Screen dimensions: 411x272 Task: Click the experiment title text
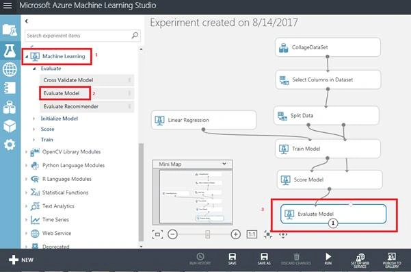point(224,23)
